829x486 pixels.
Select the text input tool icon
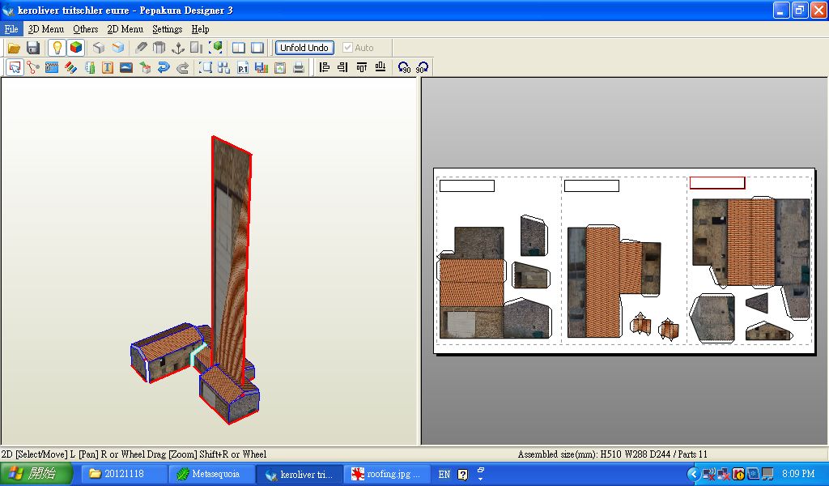point(108,68)
